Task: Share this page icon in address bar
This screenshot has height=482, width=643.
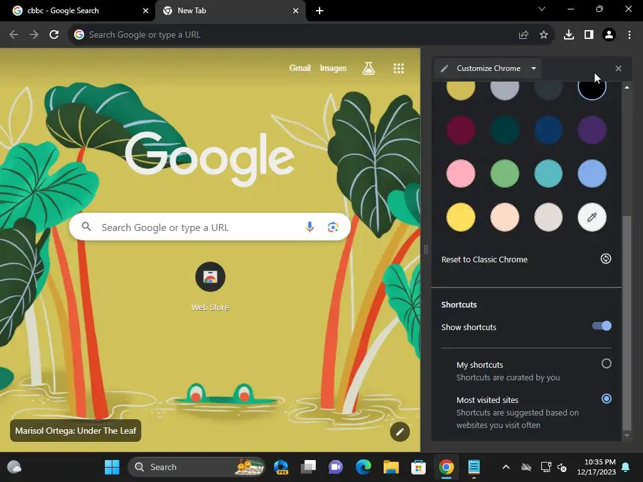Action: pos(523,35)
